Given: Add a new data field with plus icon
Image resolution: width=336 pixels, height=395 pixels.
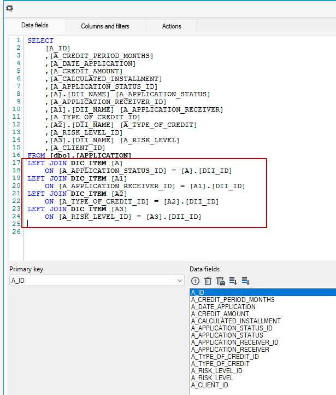Looking at the screenshot, I should click(195, 281).
